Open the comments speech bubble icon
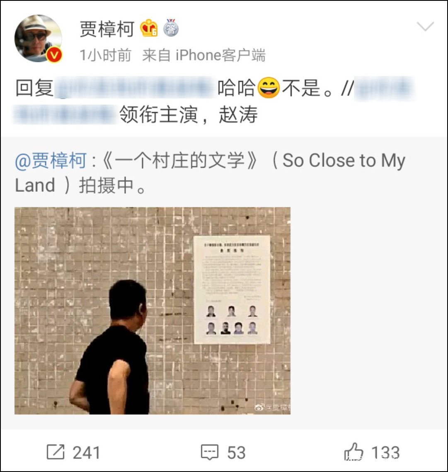Viewport: 448px width, 472px height. pos(209,452)
